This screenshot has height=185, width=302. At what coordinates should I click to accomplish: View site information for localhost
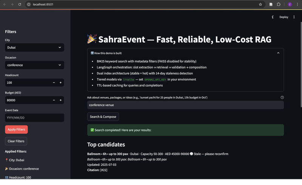(29, 4)
